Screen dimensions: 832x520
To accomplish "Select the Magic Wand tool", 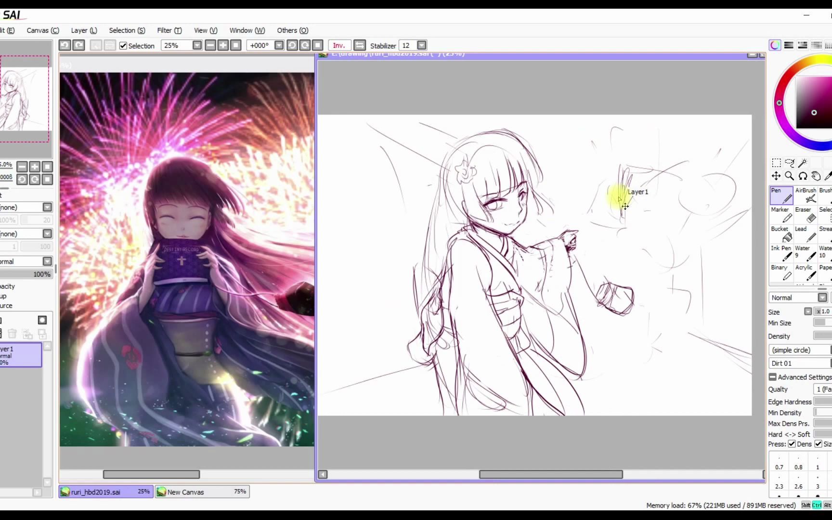I will click(x=803, y=163).
